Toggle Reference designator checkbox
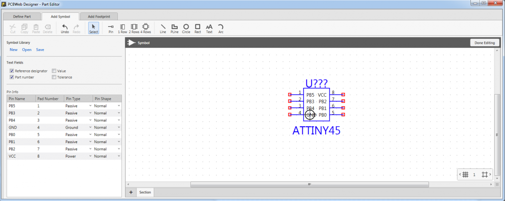The image size is (505, 201). 12,71
